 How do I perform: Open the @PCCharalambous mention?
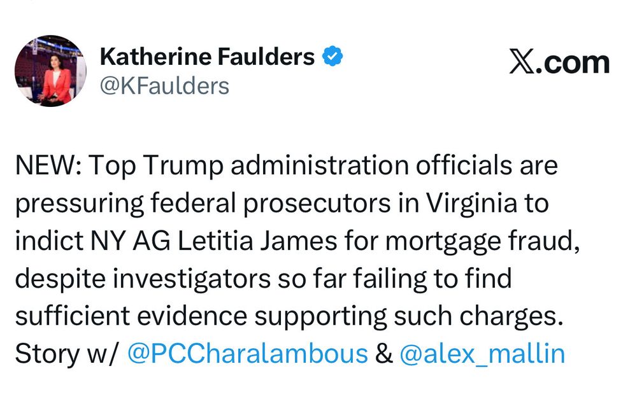click(247, 354)
